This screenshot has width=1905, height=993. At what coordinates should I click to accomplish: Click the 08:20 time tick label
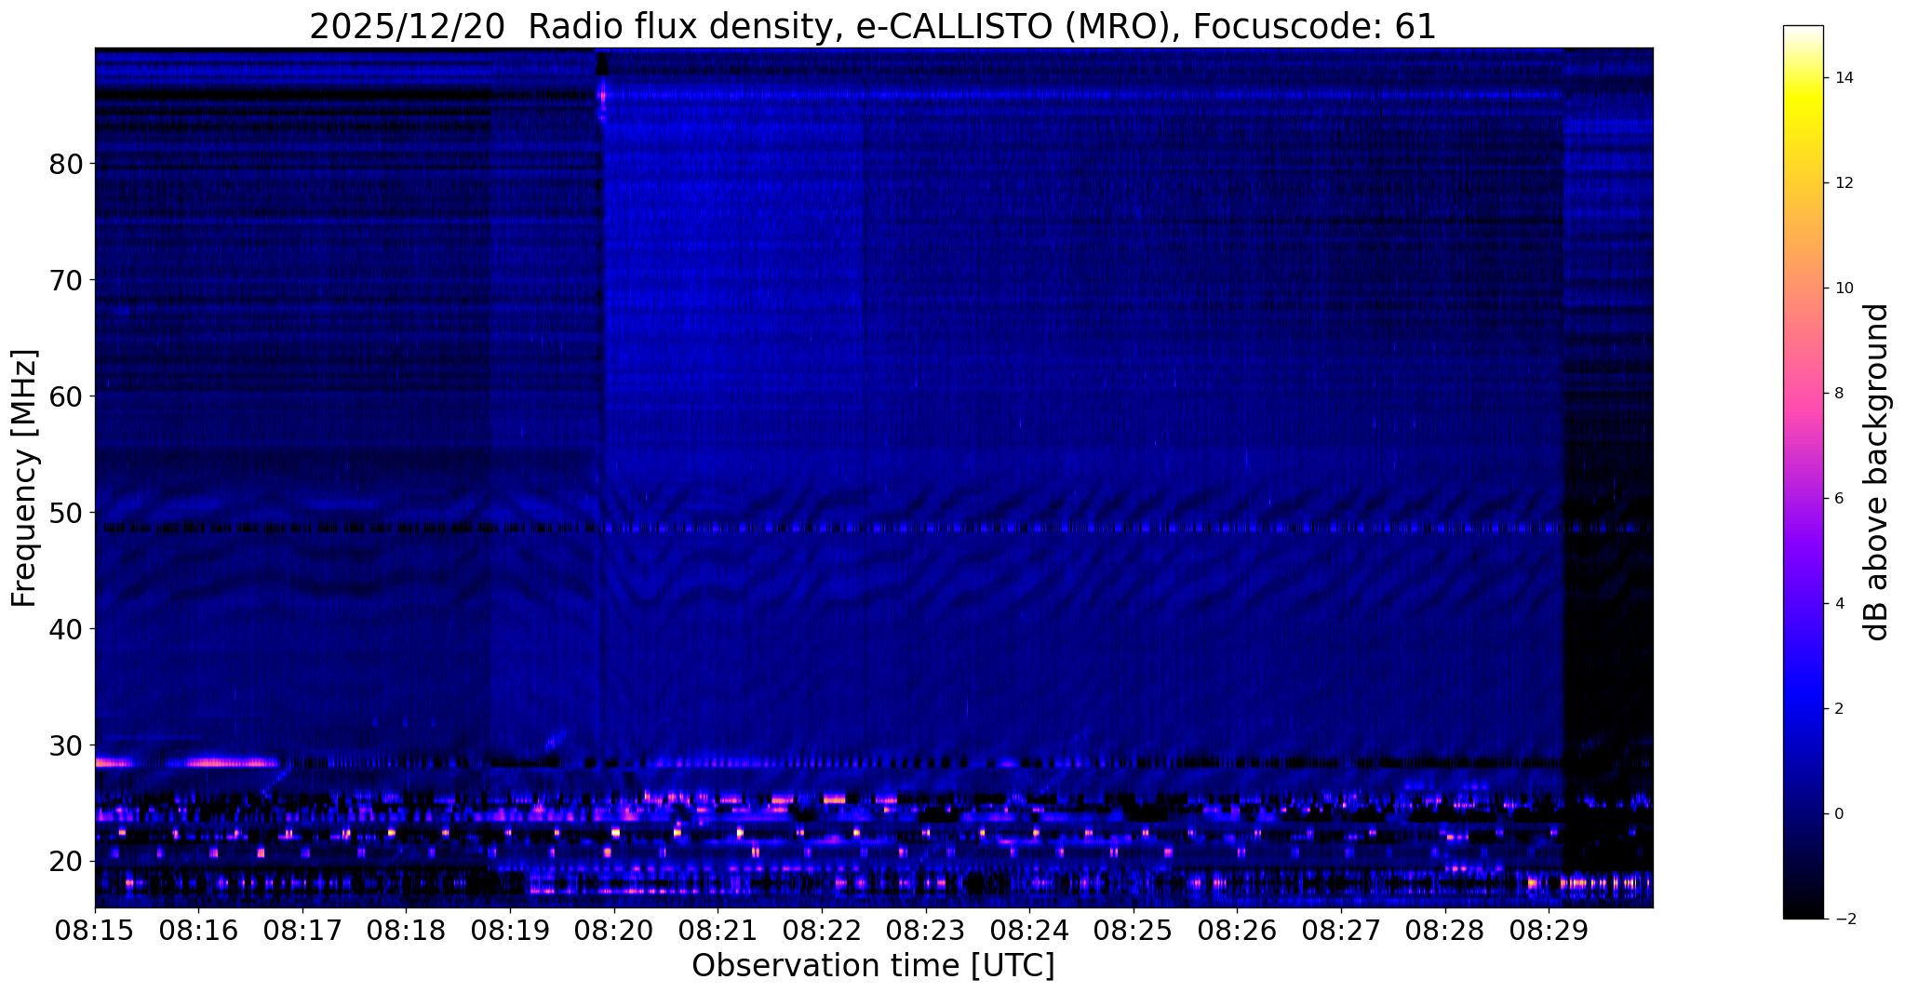(x=614, y=931)
